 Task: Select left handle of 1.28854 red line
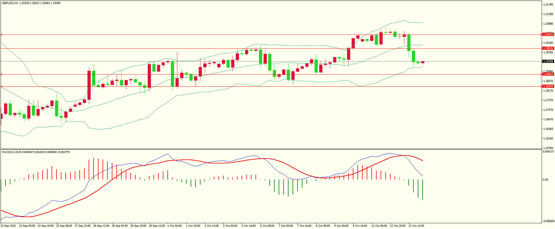coord(1,74)
